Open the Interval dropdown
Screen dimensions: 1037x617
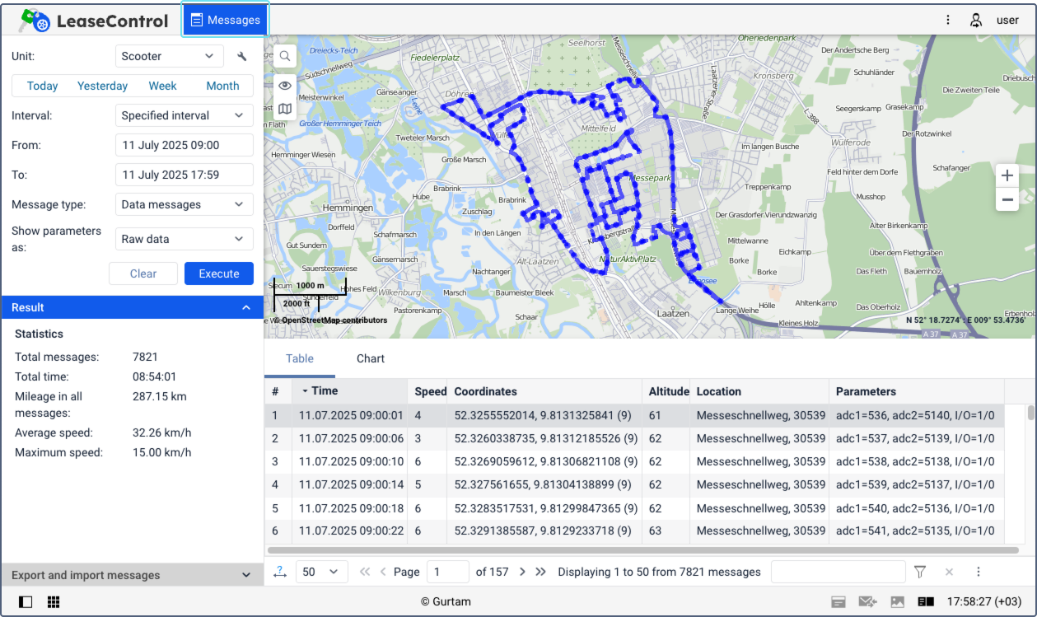(x=185, y=115)
